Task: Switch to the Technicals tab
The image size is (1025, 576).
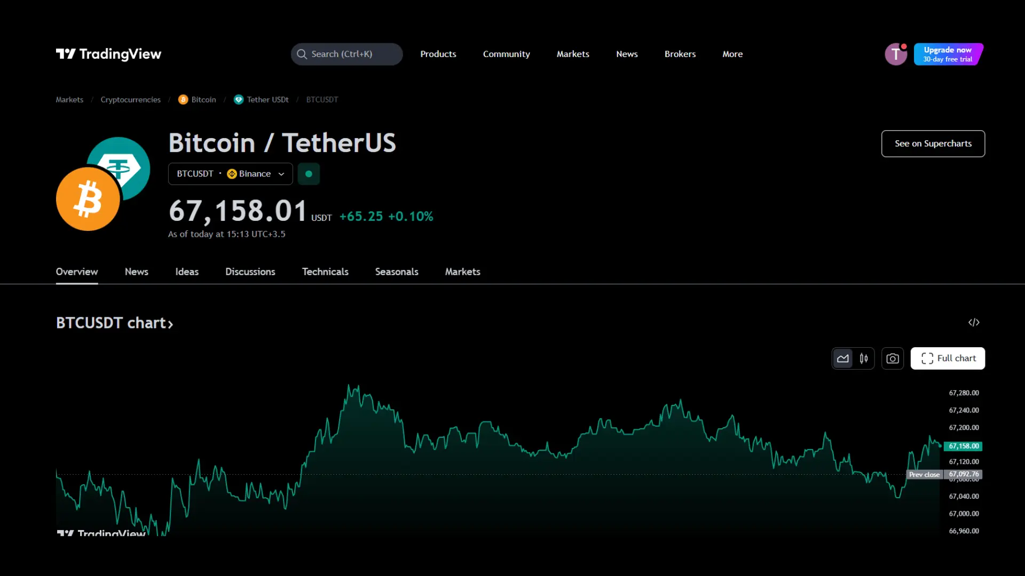Action: pos(325,271)
